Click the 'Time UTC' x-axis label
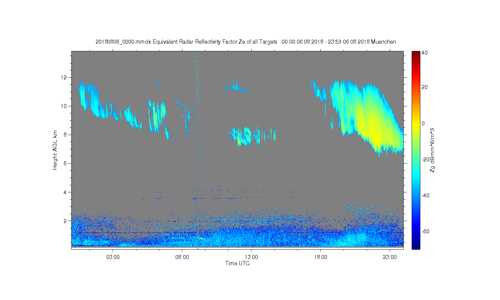Screen dimensions: 500x300 pos(237,263)
